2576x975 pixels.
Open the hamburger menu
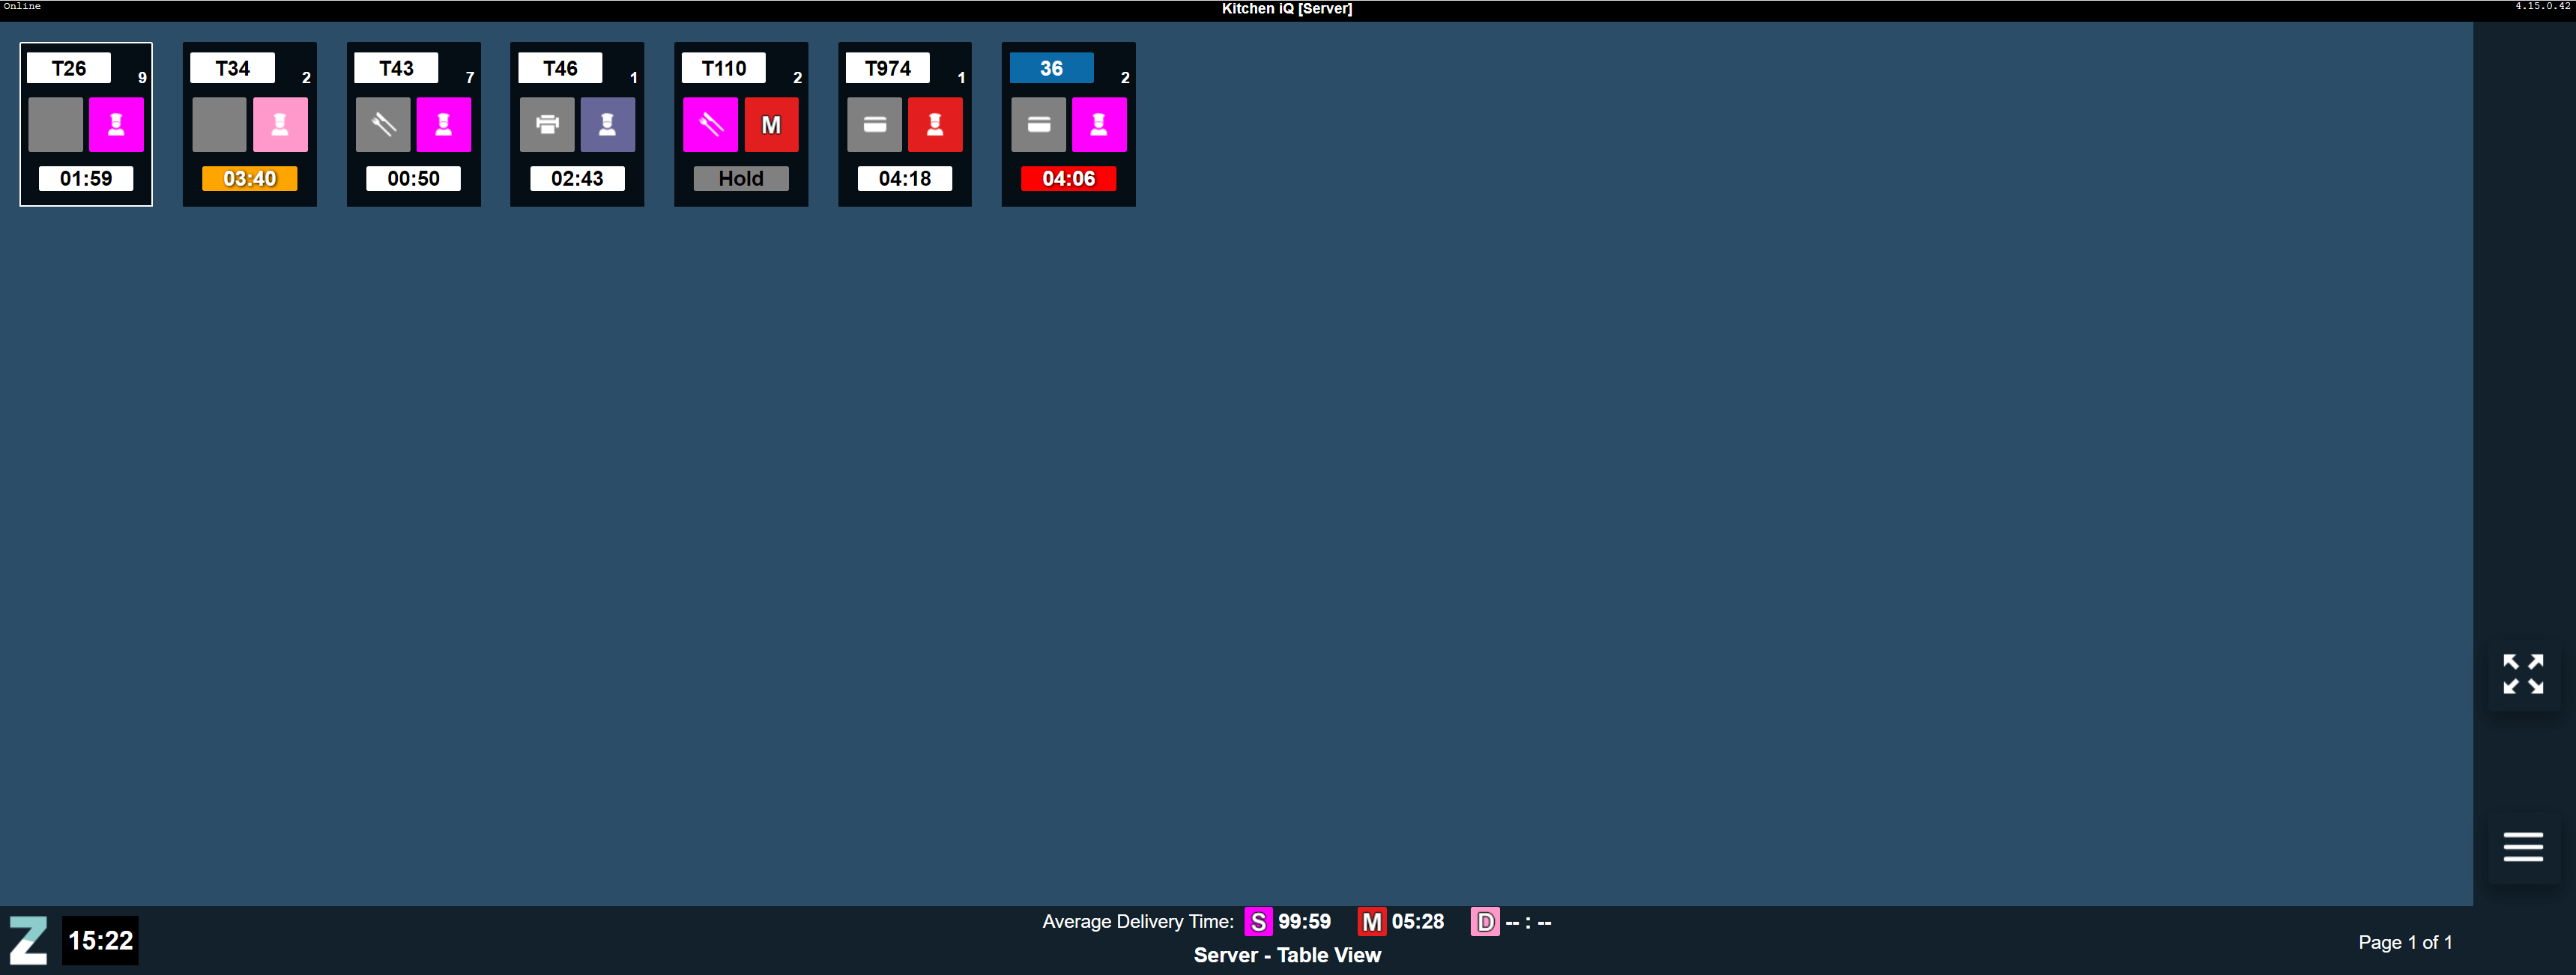(x=2522, y=846)
